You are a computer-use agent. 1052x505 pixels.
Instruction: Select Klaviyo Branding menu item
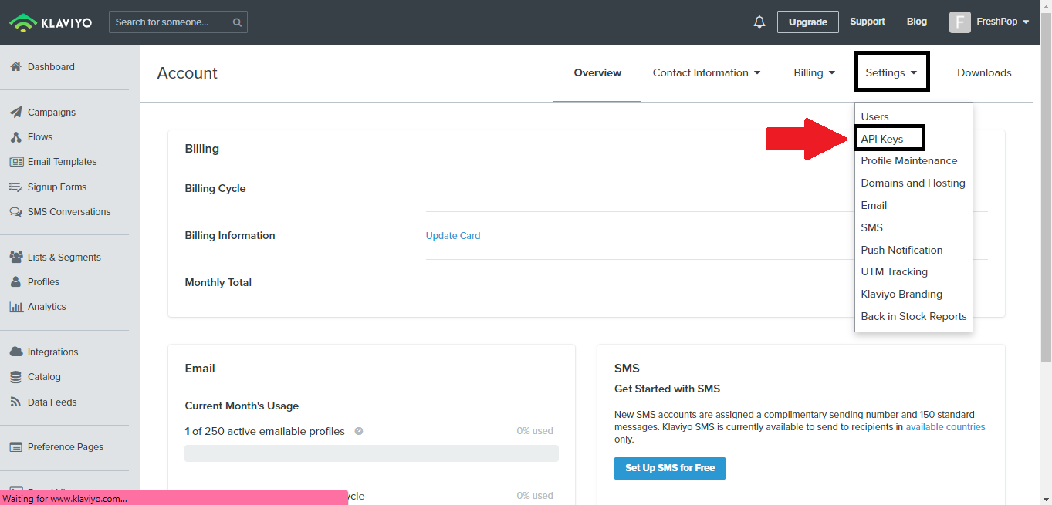click(x=901, y=295)
